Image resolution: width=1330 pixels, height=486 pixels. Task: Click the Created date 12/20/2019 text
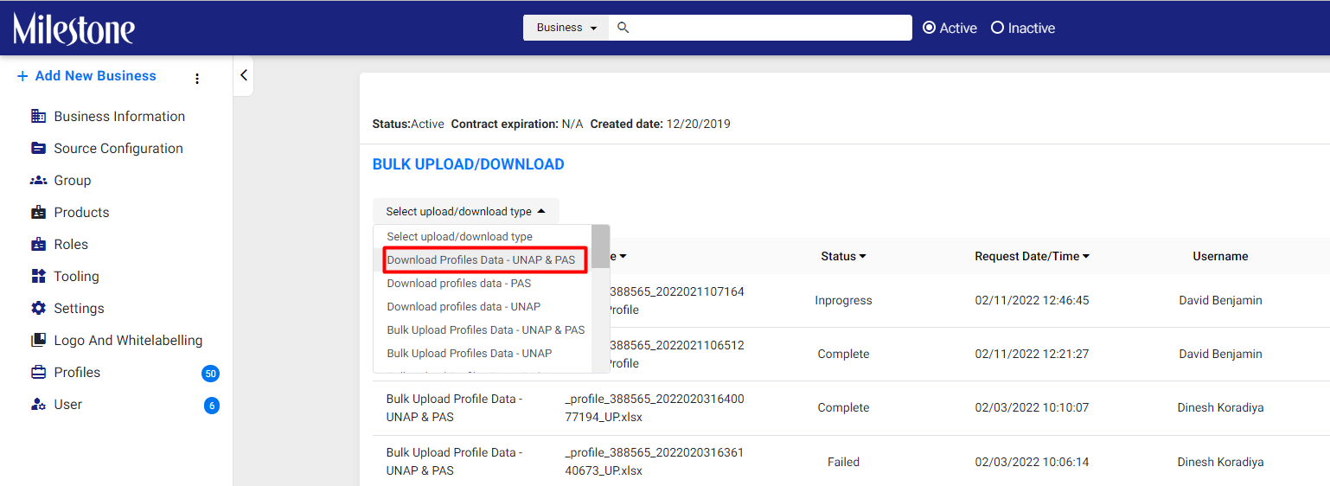click(660, 124)
